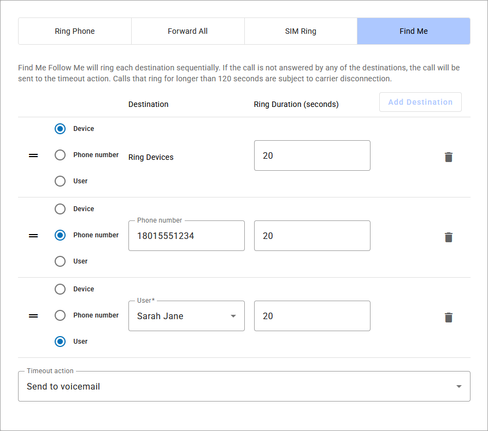Switch to the SIM Ring tab

[x=301, y=31]
